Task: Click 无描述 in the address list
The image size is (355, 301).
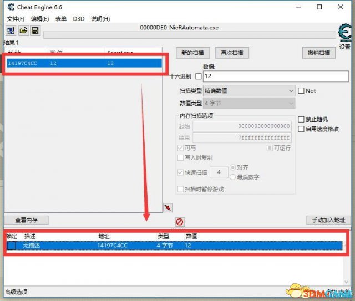Action: [32, 246]
